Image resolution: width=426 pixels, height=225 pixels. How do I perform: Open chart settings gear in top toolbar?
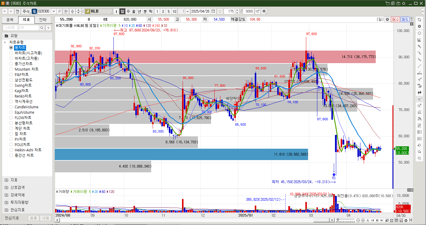(x=264, y=11)
